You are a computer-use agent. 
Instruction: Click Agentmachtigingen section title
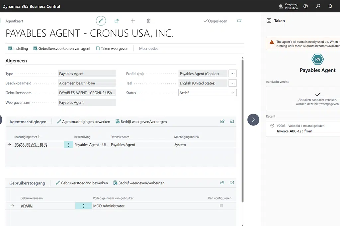[x=28, y=122]
